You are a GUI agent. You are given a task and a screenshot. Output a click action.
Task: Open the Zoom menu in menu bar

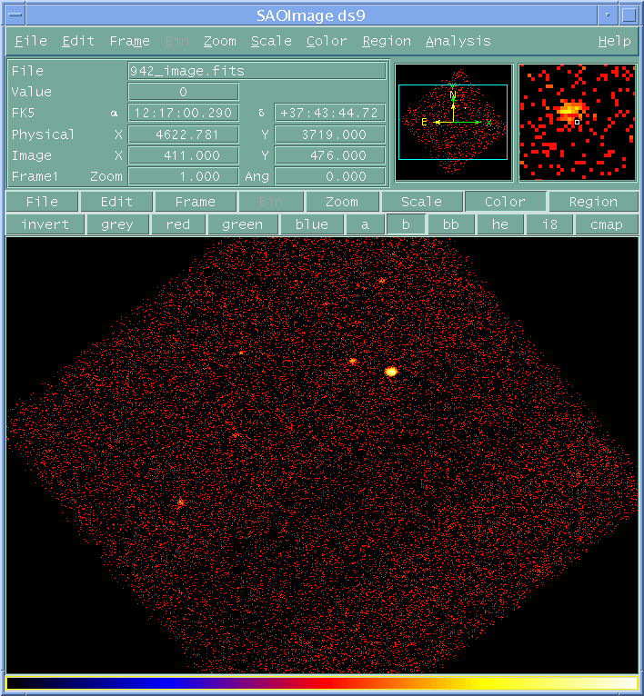pyautogui.click(x=219, y=41)
